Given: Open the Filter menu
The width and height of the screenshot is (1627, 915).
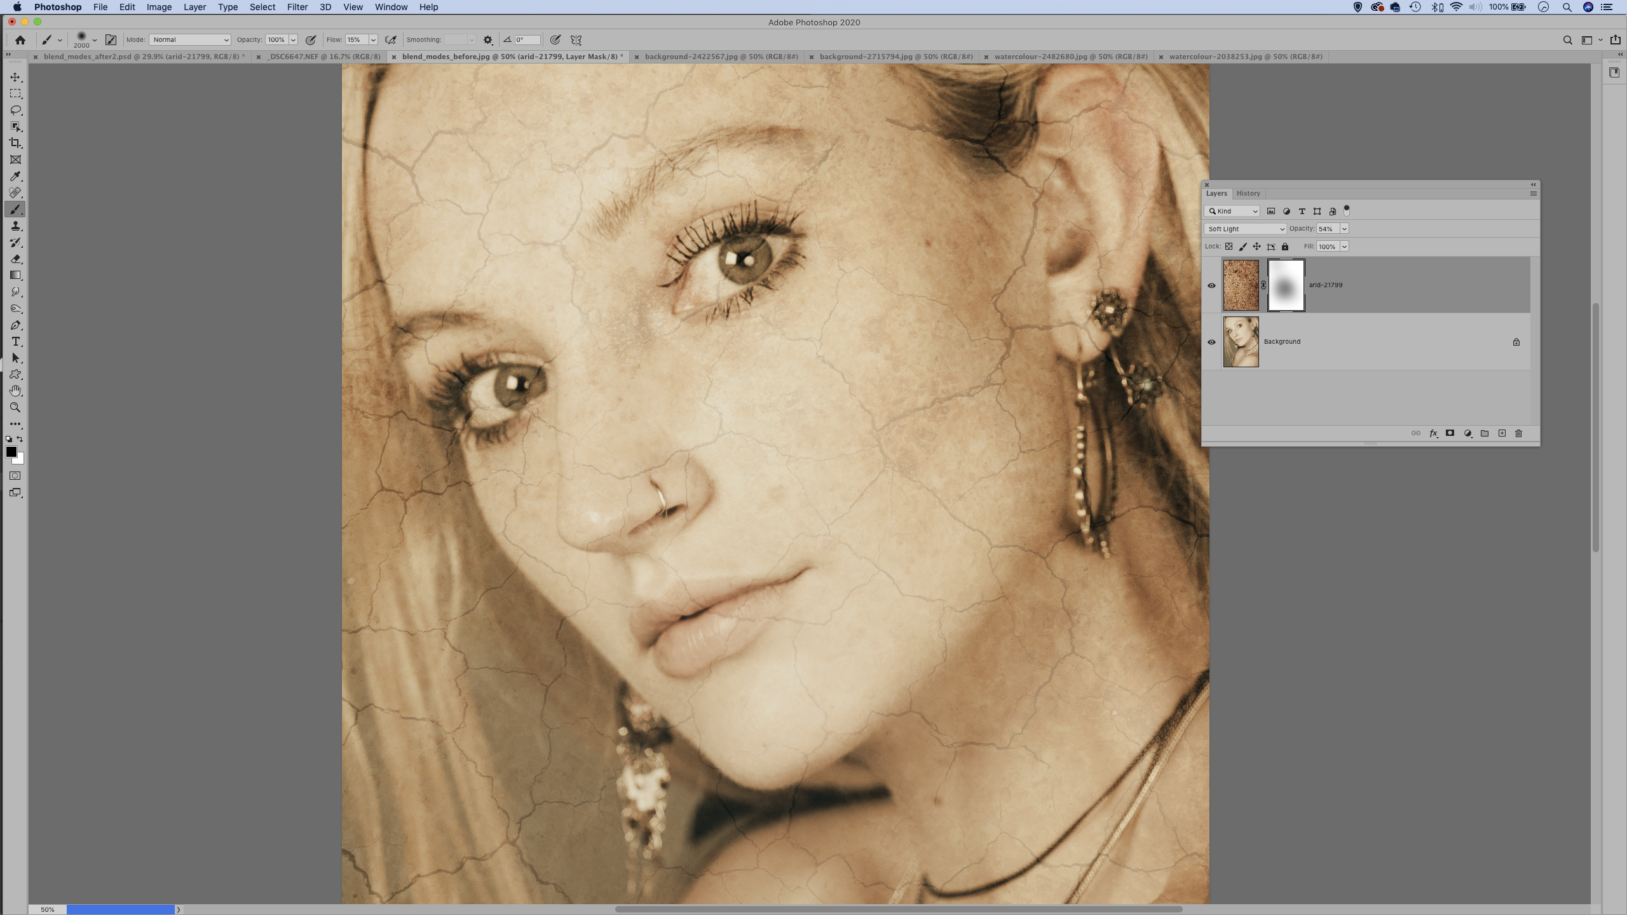Looking at the screenshot, I should click(x=297, y=7).
